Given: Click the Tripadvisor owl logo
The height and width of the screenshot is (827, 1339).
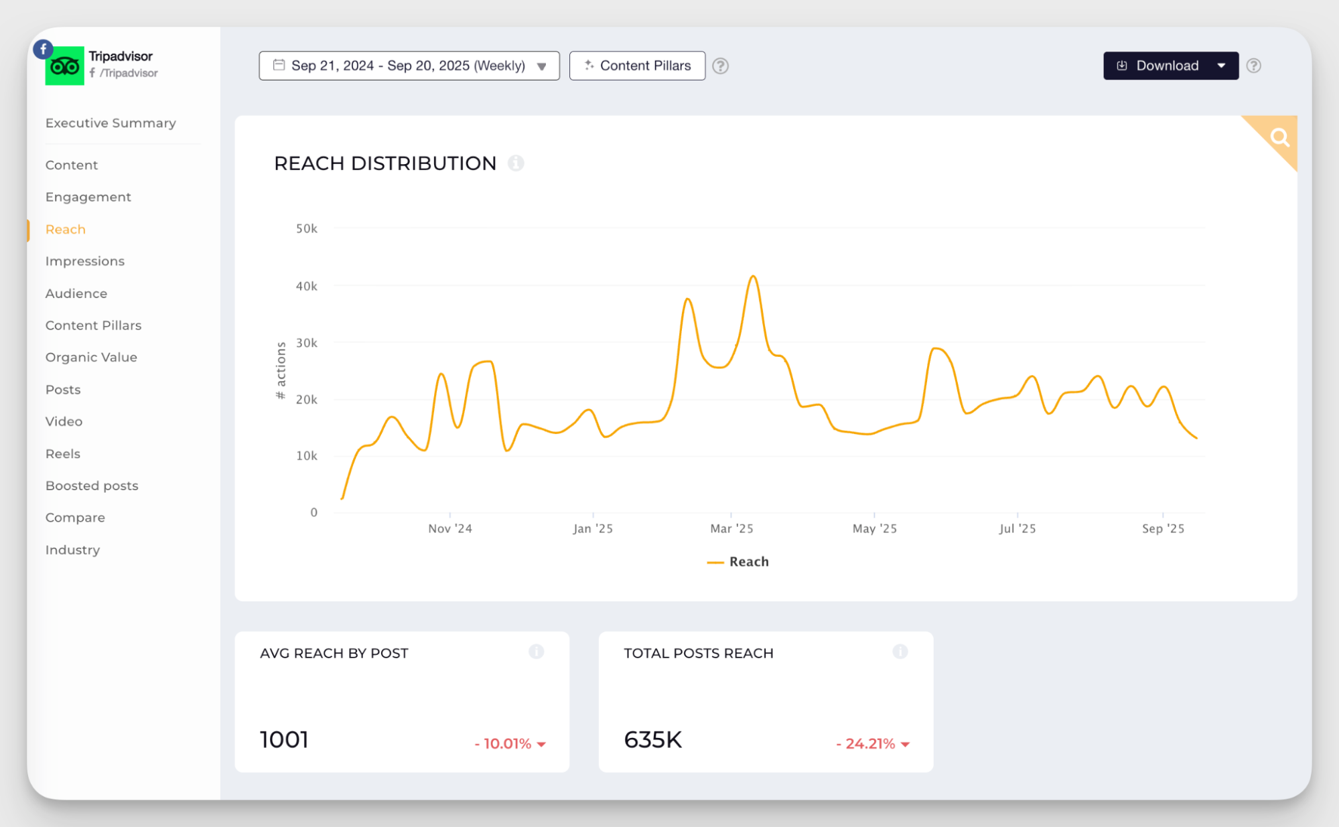Looking at the screenshot, I should tap(65, 66).
